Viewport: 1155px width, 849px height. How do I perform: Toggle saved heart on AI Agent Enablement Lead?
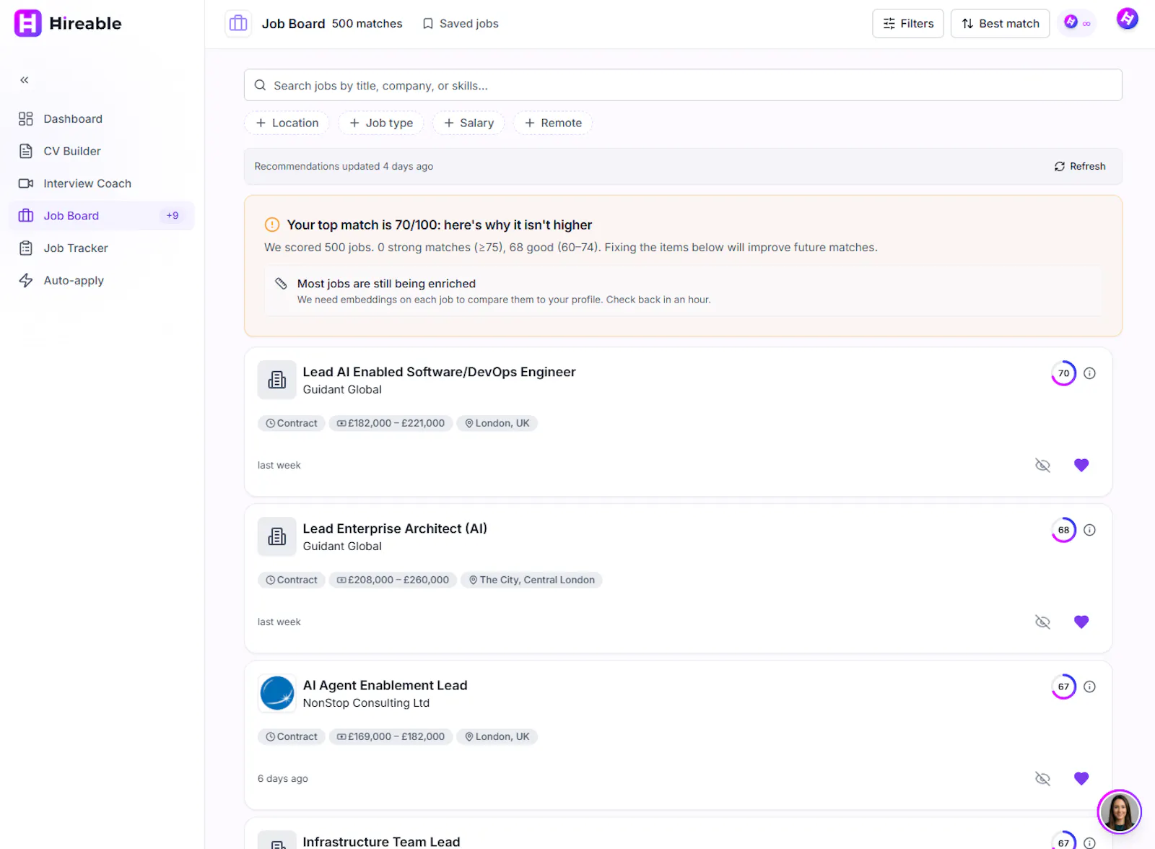pyautogui.click(x=1081, y=778)
